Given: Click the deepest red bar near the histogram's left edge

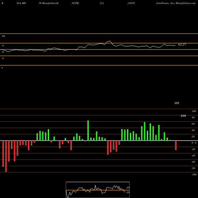Looking at the screenshot, I should point(6,156).
